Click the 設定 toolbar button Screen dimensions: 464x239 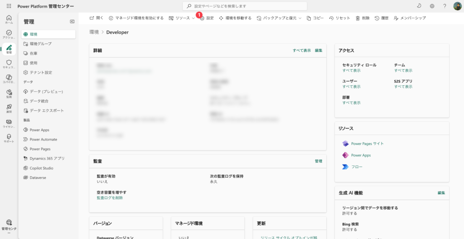pos(207,18)
